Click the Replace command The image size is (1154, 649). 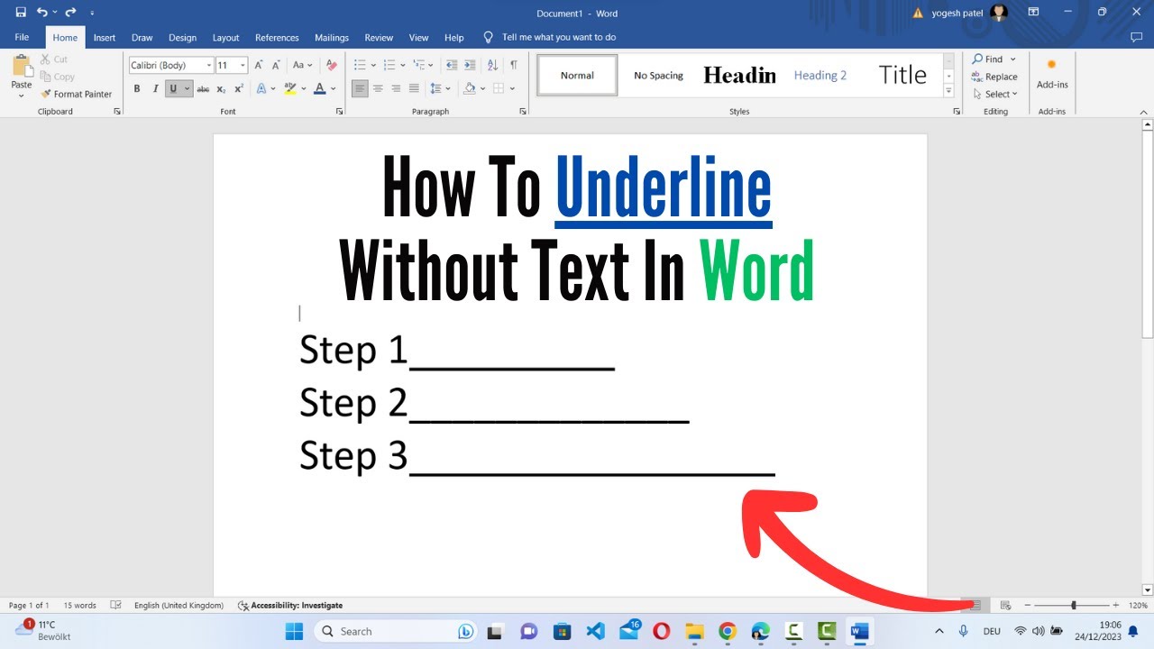(x=994, y=77)
